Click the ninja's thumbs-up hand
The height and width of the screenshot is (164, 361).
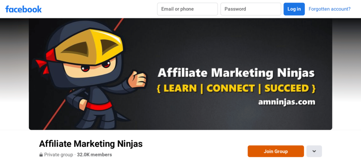(137, 79)
